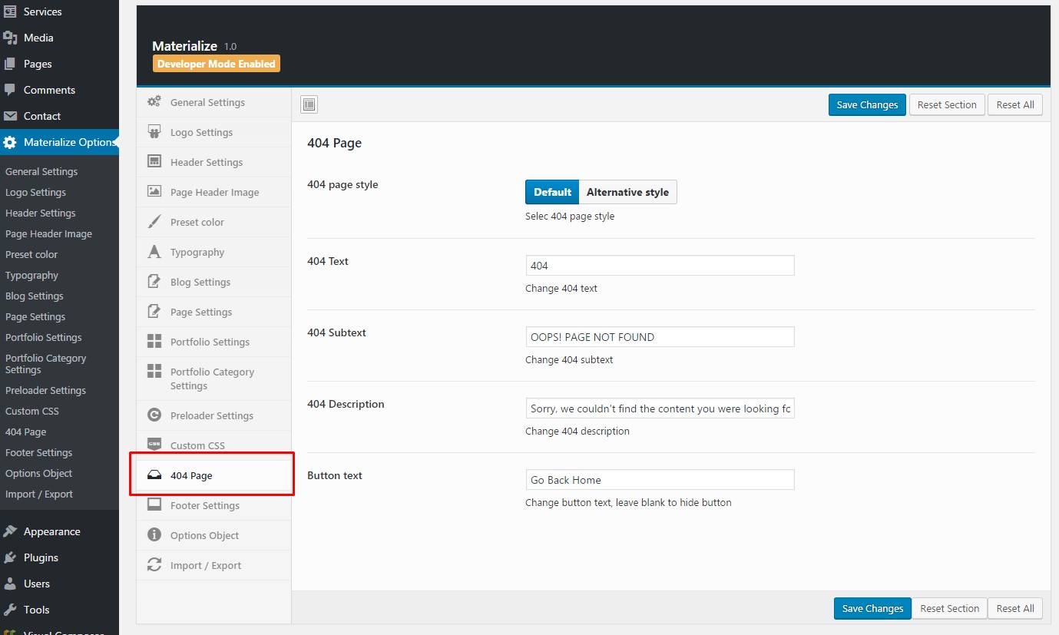Screen dimensions: 1059x635
Task: Open Blog Settings in WordPress submenu
Action: pyautogui.click(x=35, y=296)
